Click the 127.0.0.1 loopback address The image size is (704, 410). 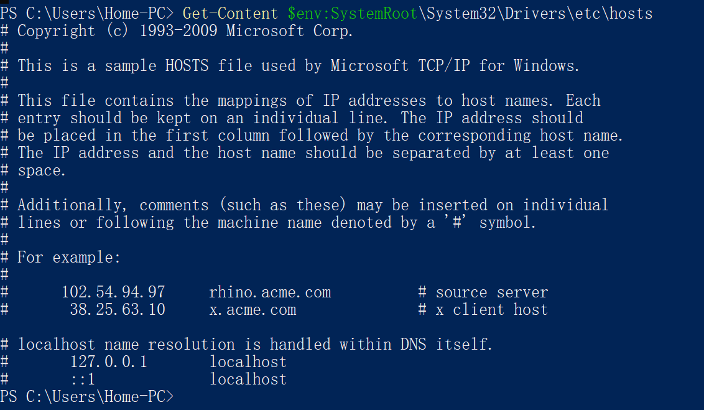tap(109, 361)
